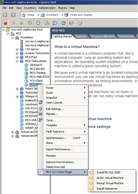Collapse the Produktion cluster tree node
This screenshot has height=194, width=138.
[x=12, y=38]
